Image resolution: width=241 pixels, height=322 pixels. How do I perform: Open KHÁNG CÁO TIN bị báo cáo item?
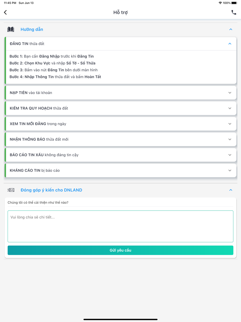[x=120, y=170]
